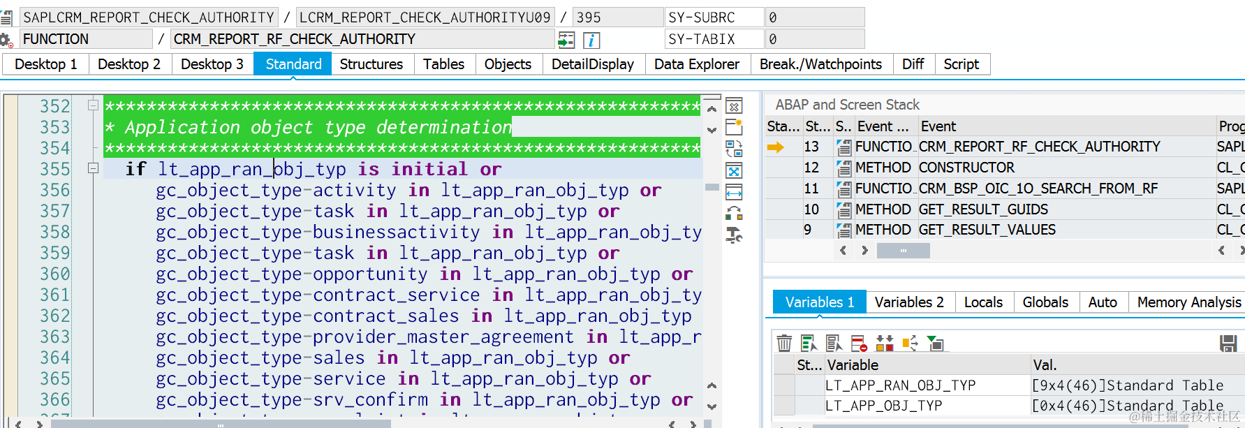
Task: Click the navigate-to-source icon beside function name
Action: pyautogui.click(x=566, y=40)
